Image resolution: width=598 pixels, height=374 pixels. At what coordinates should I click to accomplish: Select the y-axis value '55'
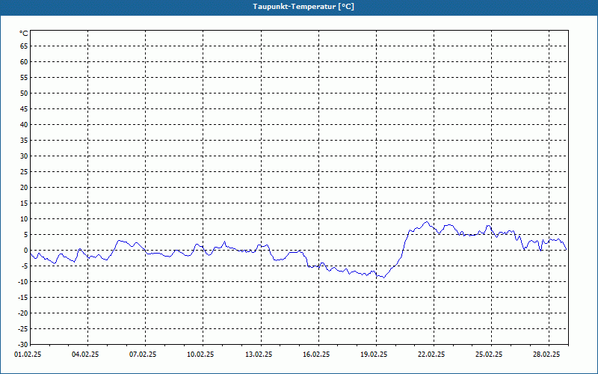(x=24, y=78)
